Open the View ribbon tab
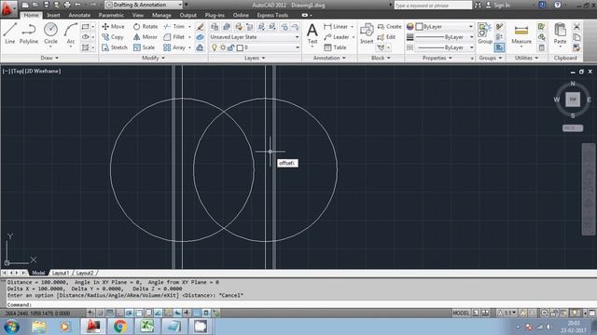Viewport: 597px width, 335px height. tap(138, 15)
